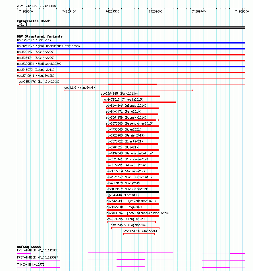Viewport: 253px width, 271px height.
Task: Click the RefSeq Genes track heading
Action: click(29, 247)
